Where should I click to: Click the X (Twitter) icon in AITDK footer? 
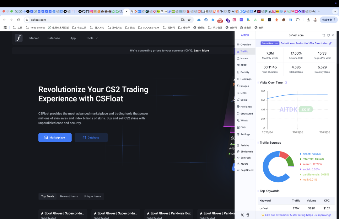click(x=242, y=215)
